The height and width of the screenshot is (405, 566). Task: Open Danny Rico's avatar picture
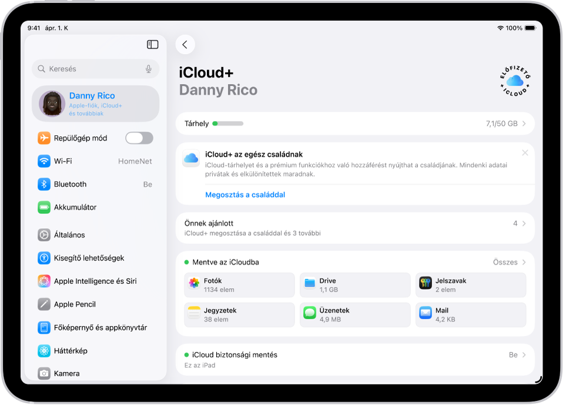[52, 103]
